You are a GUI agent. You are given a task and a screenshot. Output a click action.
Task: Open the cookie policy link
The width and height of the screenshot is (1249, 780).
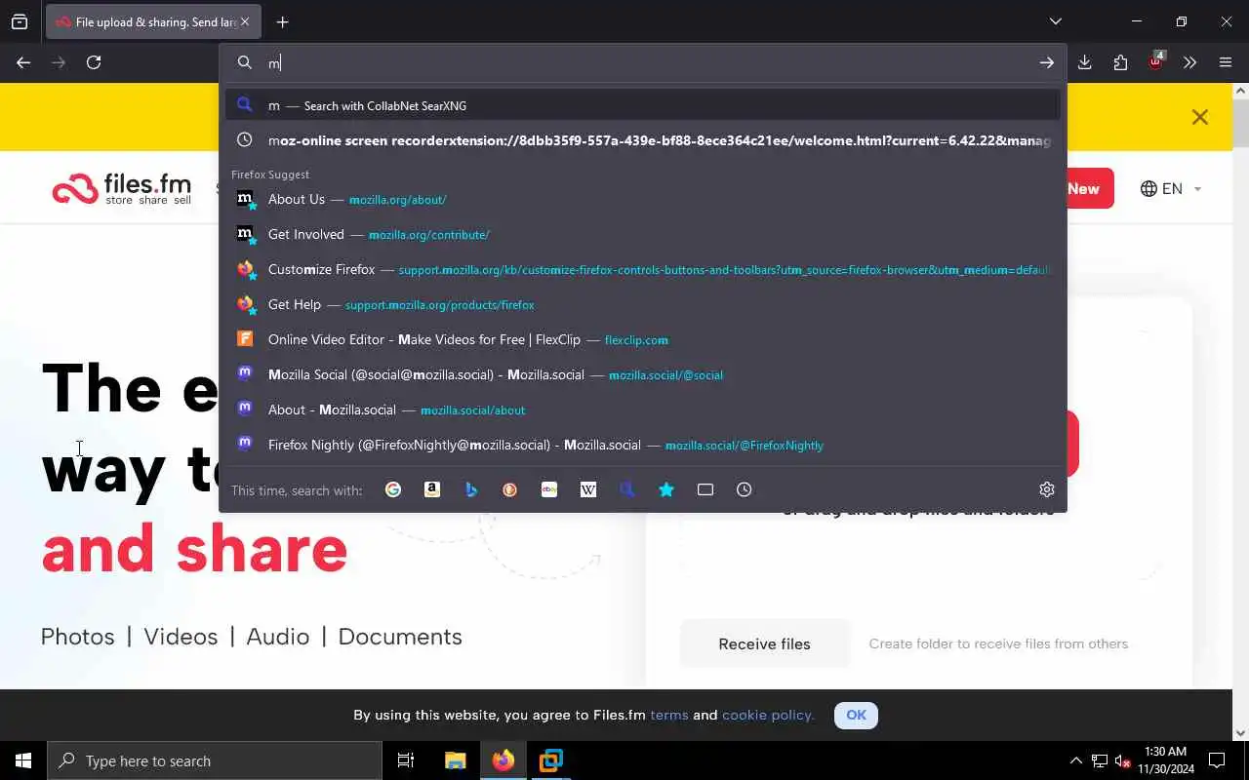[768, 715]
